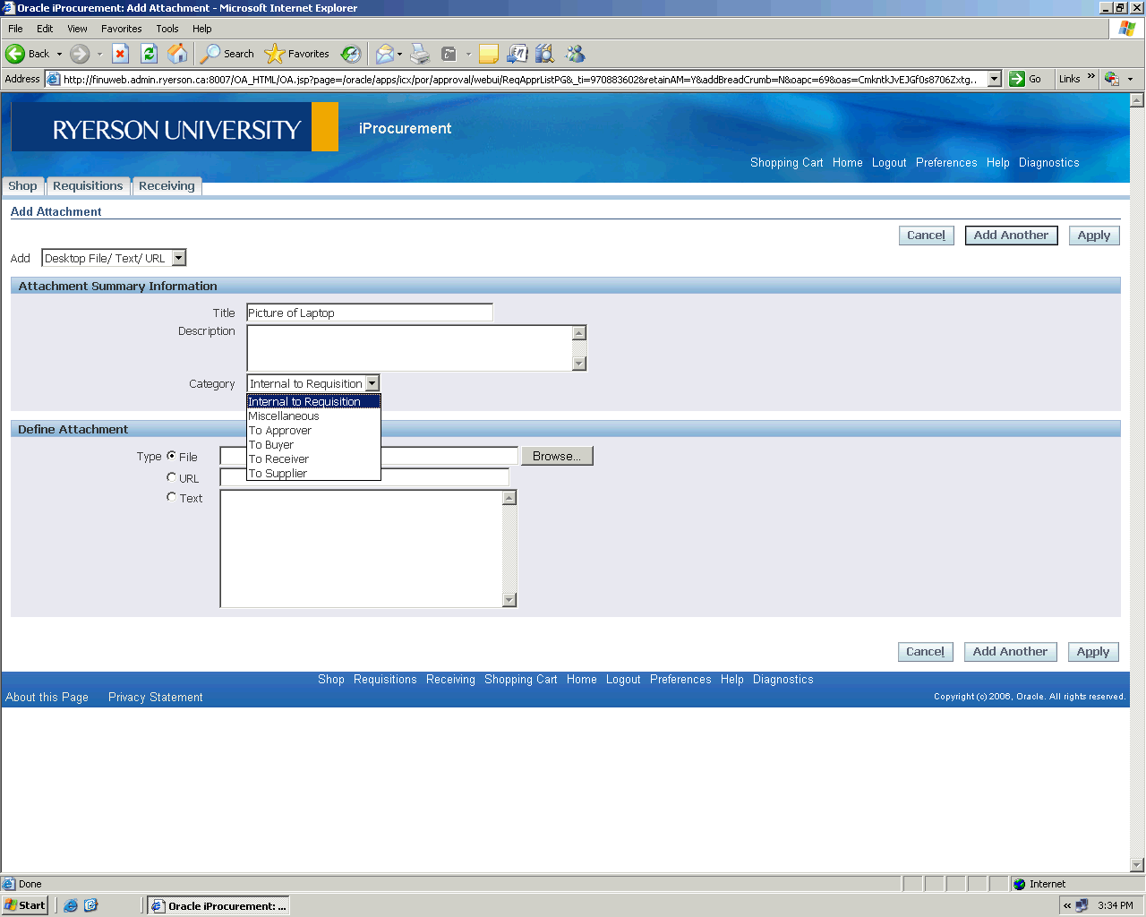Select the Text attachment type radio
The width and height of the screenshot is (1146, 917).
click(x=172, y=497)
